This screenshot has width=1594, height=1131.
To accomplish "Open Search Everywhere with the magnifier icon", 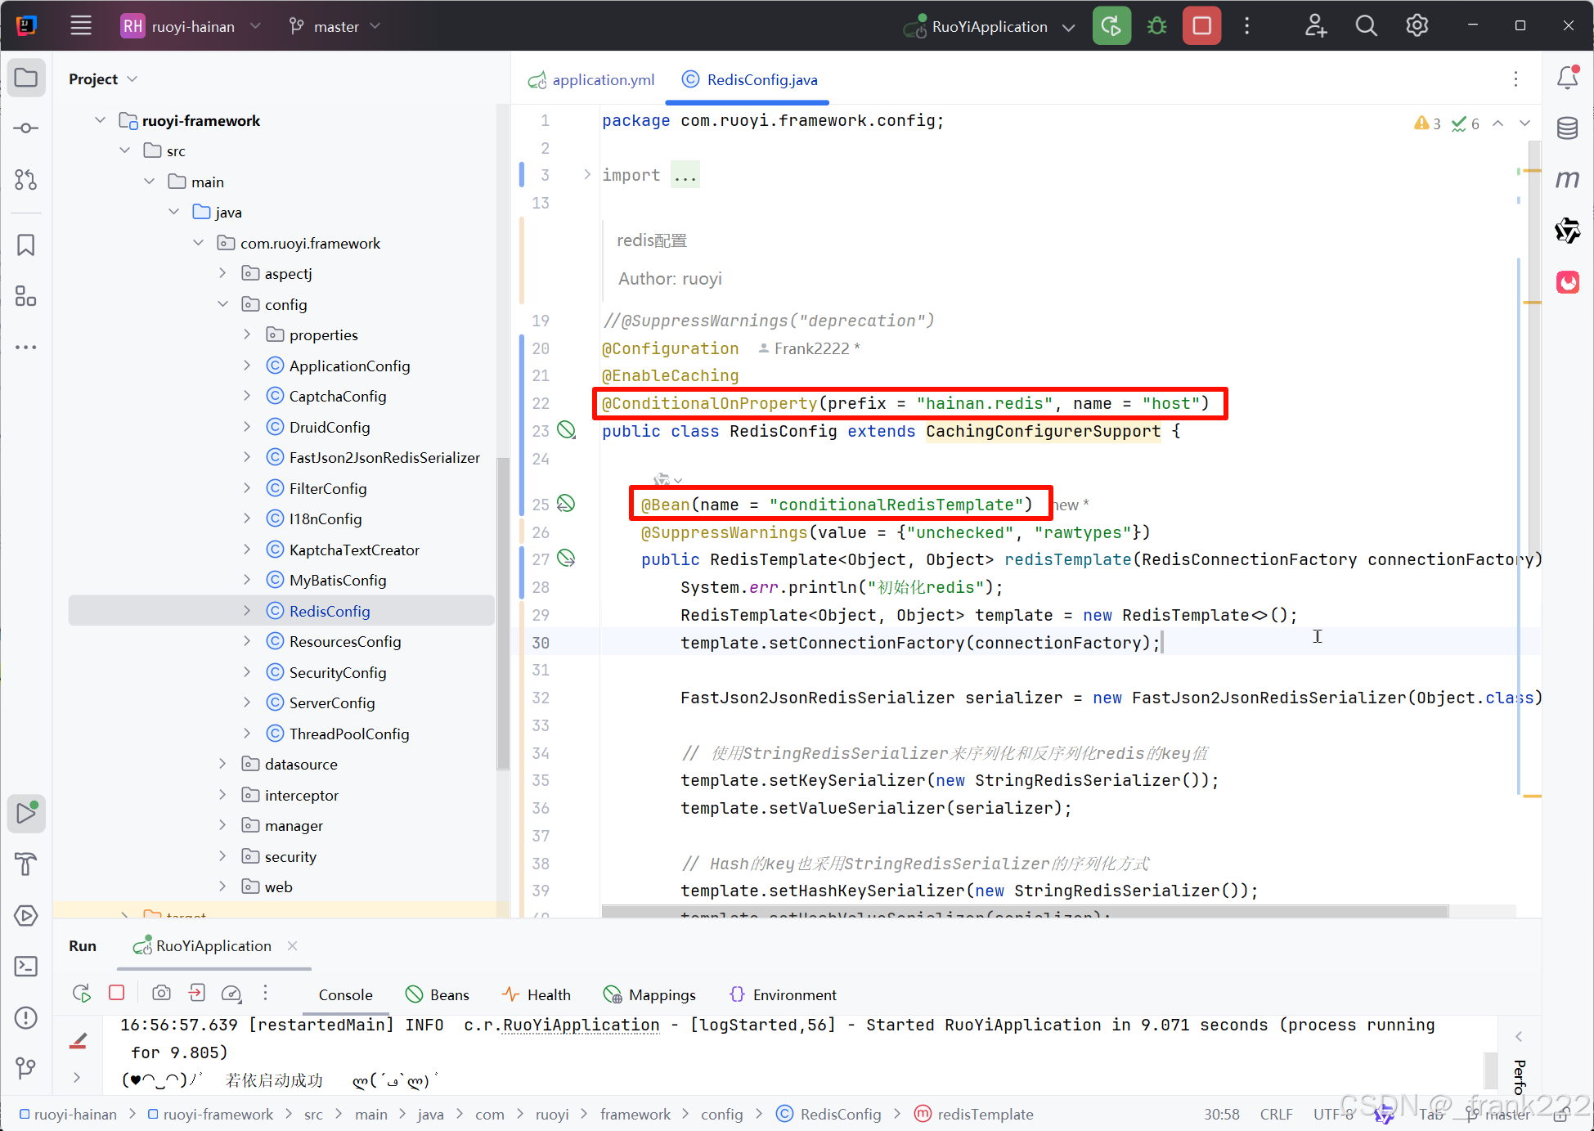I will [1366, 25].
